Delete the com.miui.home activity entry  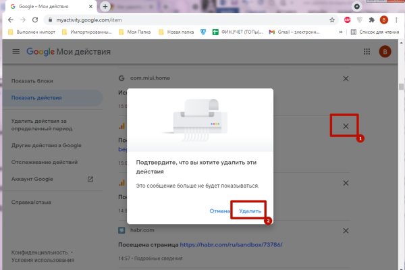click(346, 79)
